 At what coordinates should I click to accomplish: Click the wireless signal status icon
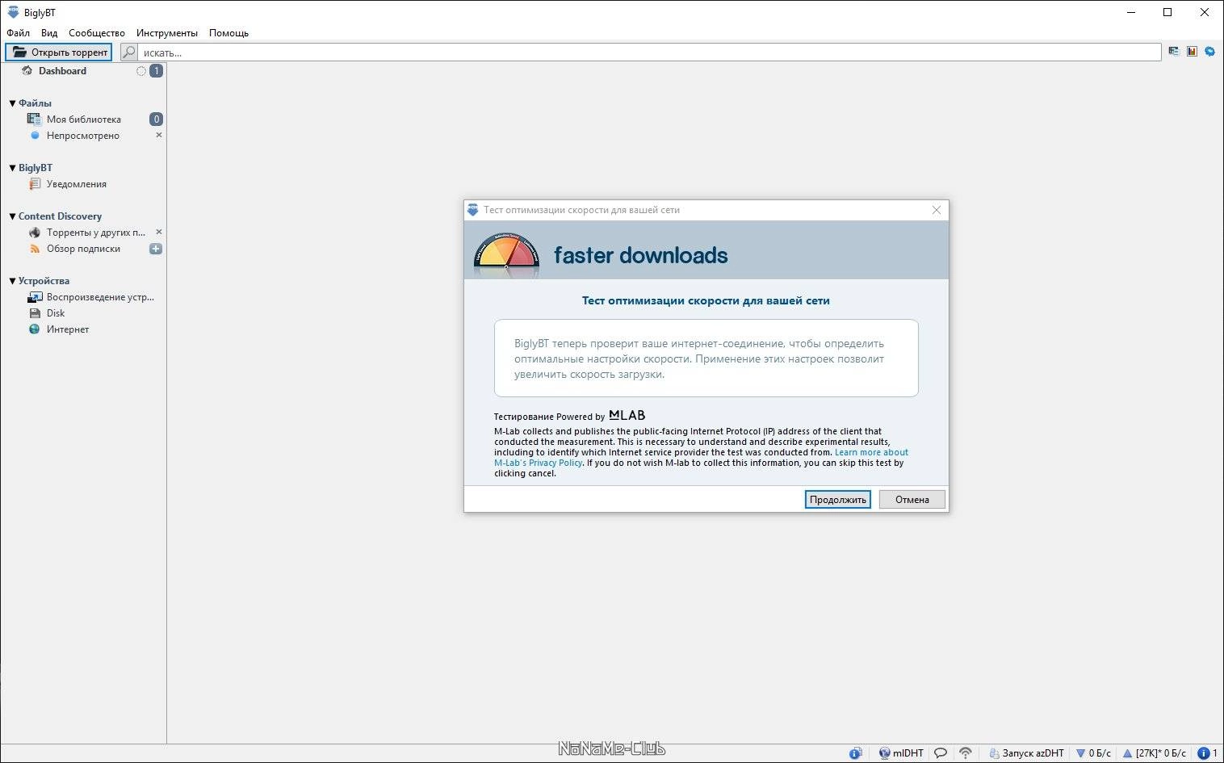[965, 753]
